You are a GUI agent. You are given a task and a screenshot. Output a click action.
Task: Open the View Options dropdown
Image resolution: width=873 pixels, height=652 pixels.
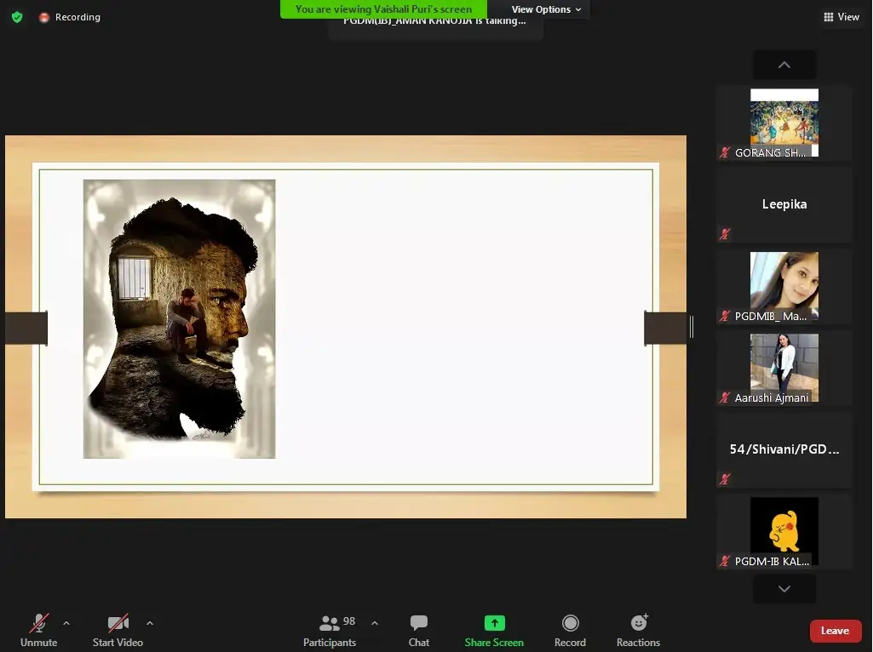pyautogui.click(x=546, y=9)
